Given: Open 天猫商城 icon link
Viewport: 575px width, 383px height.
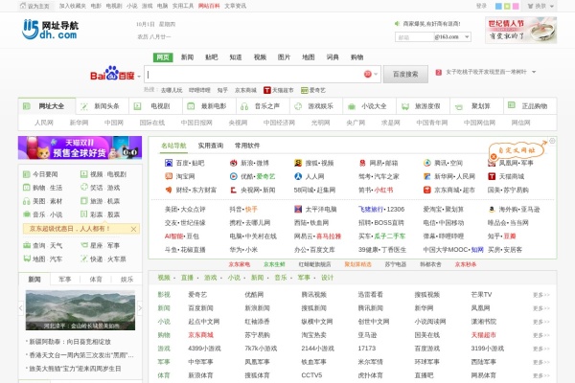Looking at the screenshot, I should [492, 176].
